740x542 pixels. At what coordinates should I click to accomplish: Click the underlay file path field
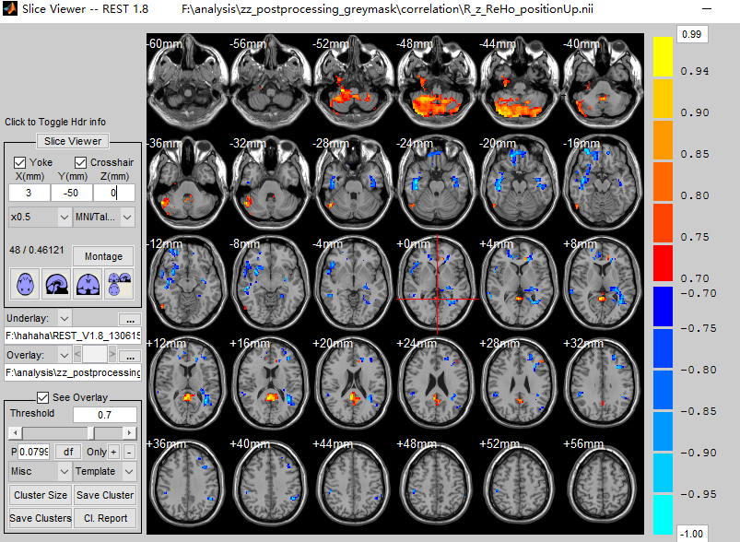[x=73, y=336]
